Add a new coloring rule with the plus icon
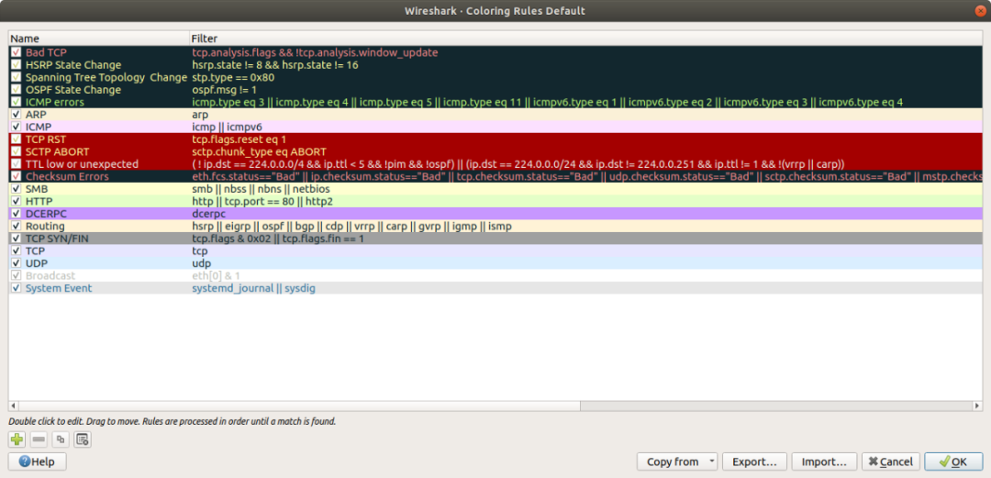 (x=17, y=439)
